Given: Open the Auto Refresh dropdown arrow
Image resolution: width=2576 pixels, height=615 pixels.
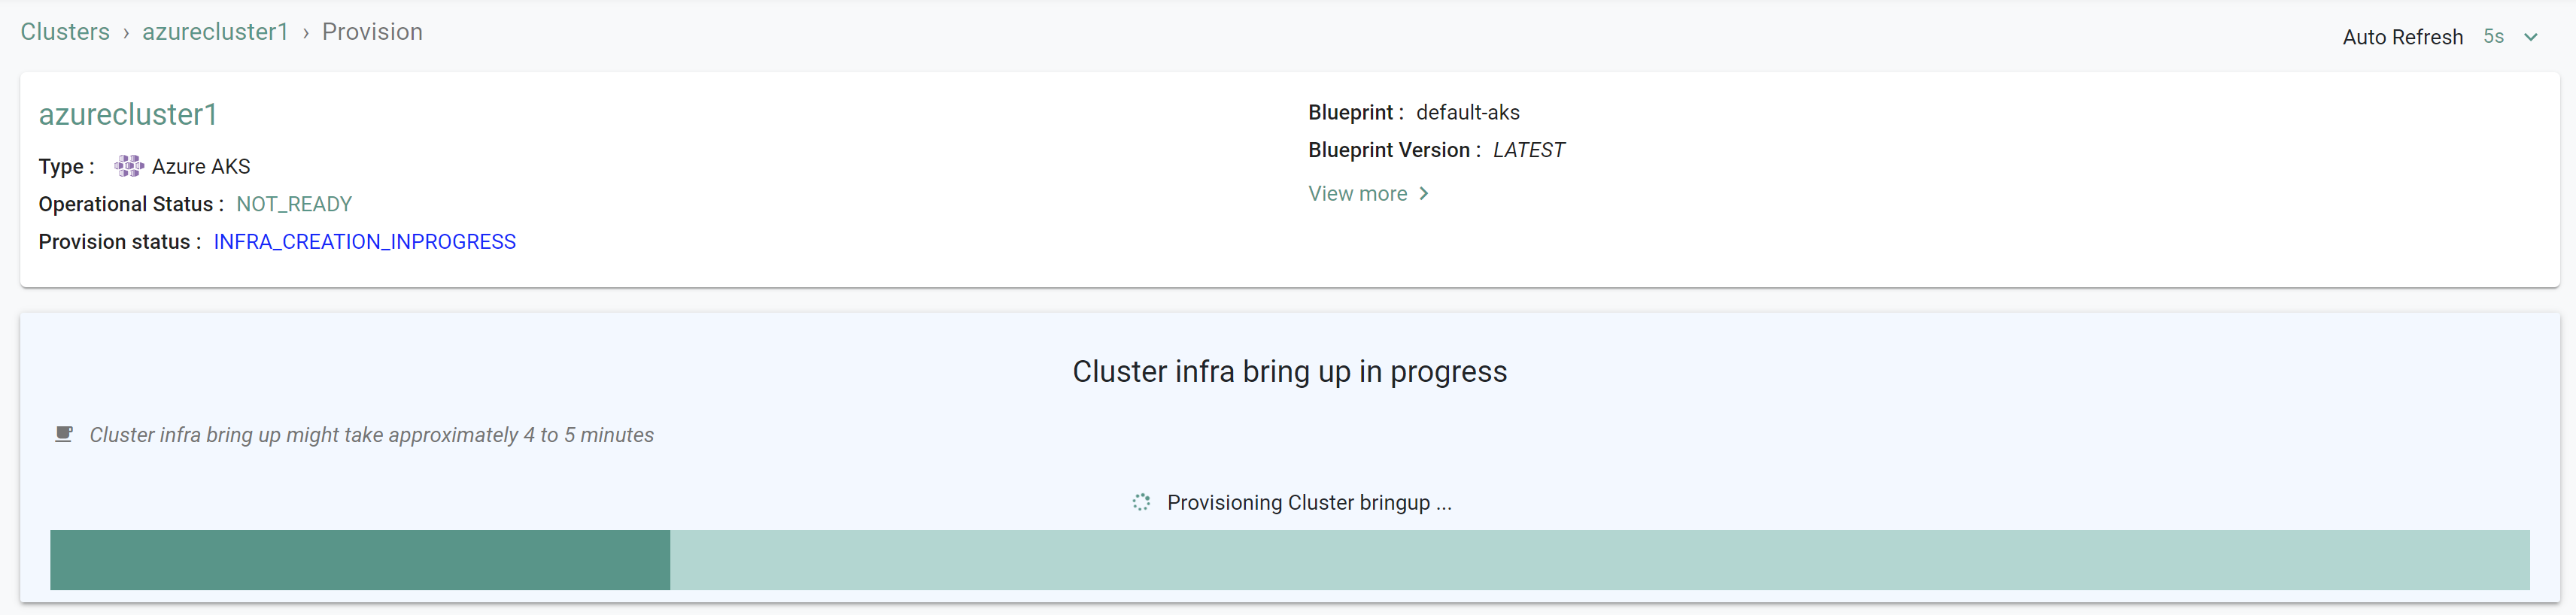Looking at the screenshot, I should tap(2531, 37).
